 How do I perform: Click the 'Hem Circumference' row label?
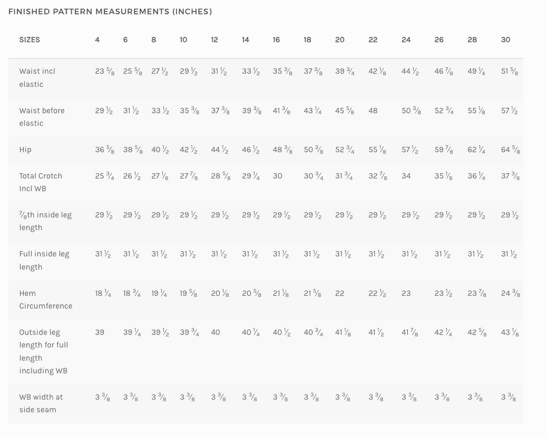[x=45, y=300]
